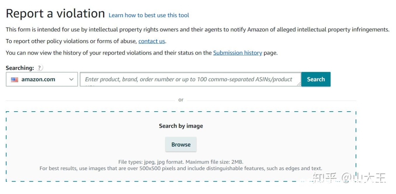Click the teal Search button
This screenshot has width=396, height=194.
click(x=316, y=79)
